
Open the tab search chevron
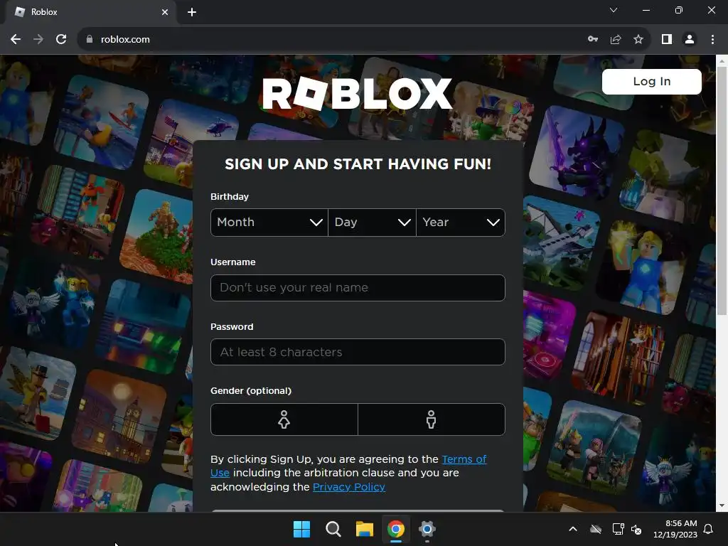pos(614,10)
